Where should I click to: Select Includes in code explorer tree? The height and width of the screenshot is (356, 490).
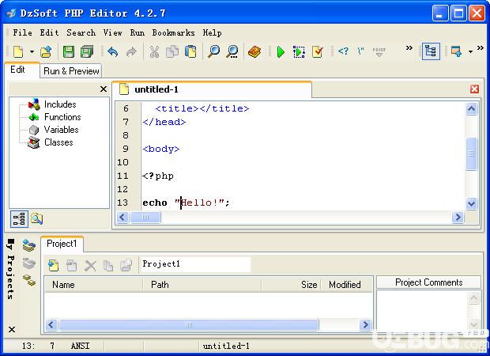(x=60, y=104)
